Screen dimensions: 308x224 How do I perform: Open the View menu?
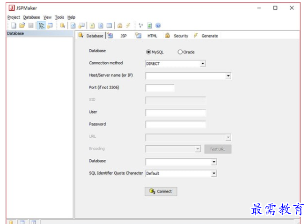pyautogui.click(x=47, y=17)
